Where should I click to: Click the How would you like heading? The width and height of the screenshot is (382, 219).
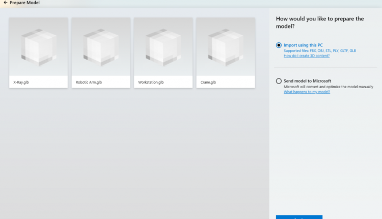pyautogui.click(x=319, y=22)
